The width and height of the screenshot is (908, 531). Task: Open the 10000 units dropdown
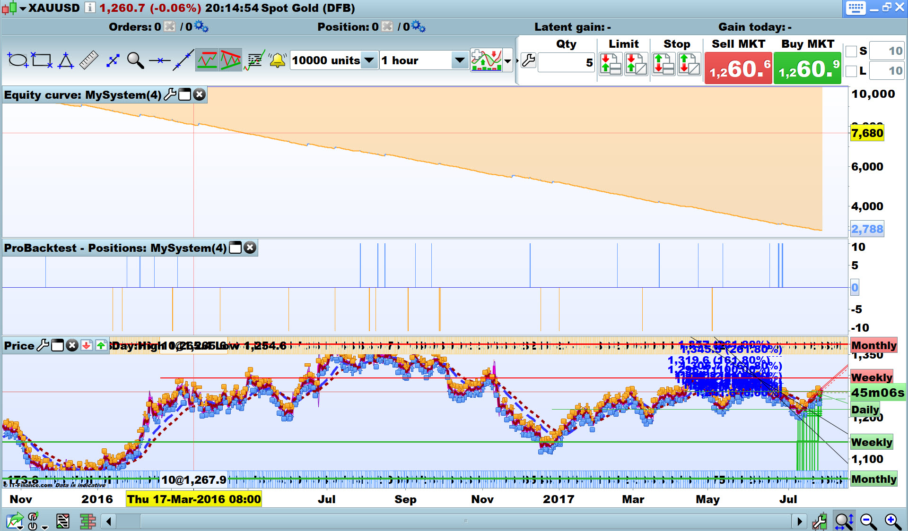370,60
